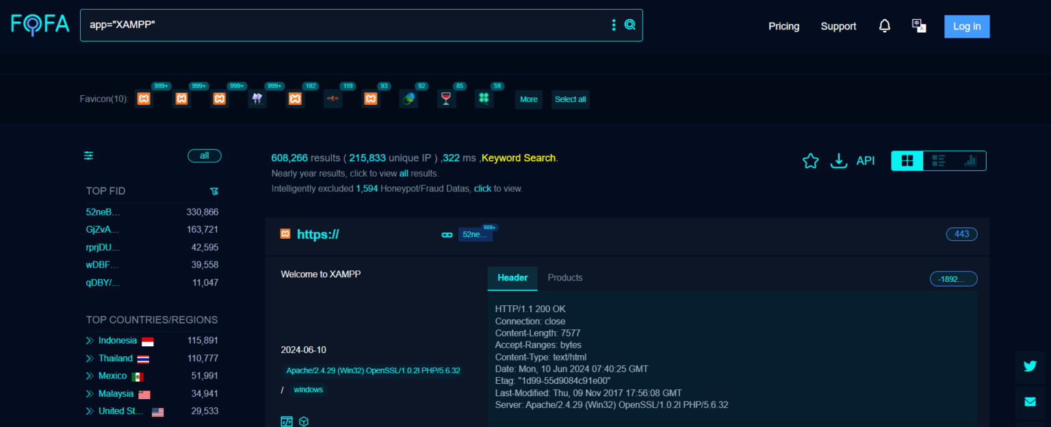Open the language translation icon
1051x427 pixels.
coord(919,26)
